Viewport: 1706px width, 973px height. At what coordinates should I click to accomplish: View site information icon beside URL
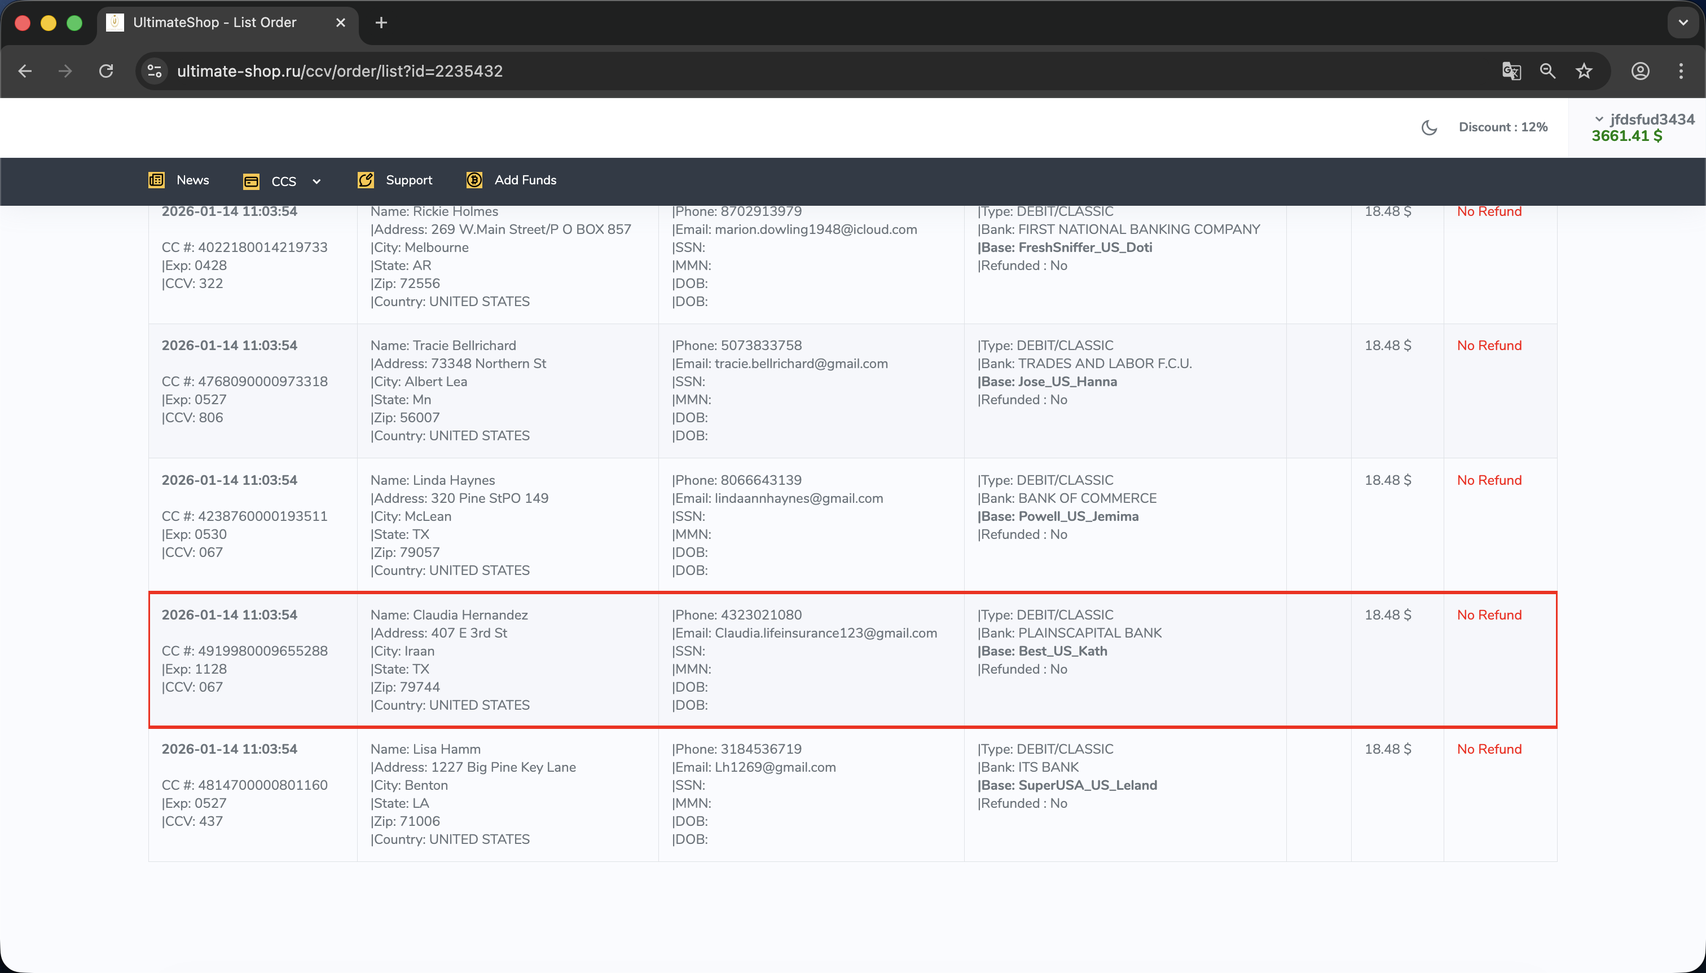(155, 71)
